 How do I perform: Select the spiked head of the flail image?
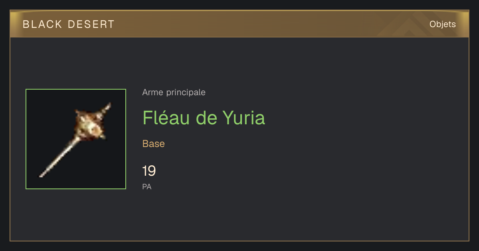tap(92, 124)
